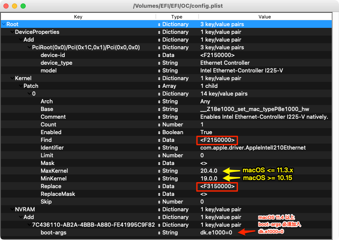Select the boot-args value dk.e1000=0

coord(216,233)
